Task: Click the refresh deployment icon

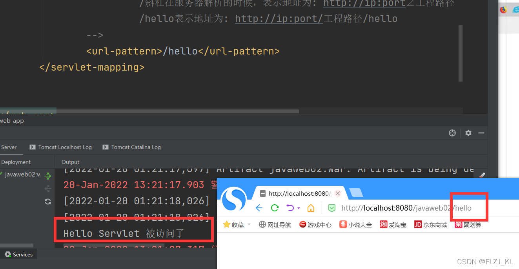Action: click(x=48, y=201)
